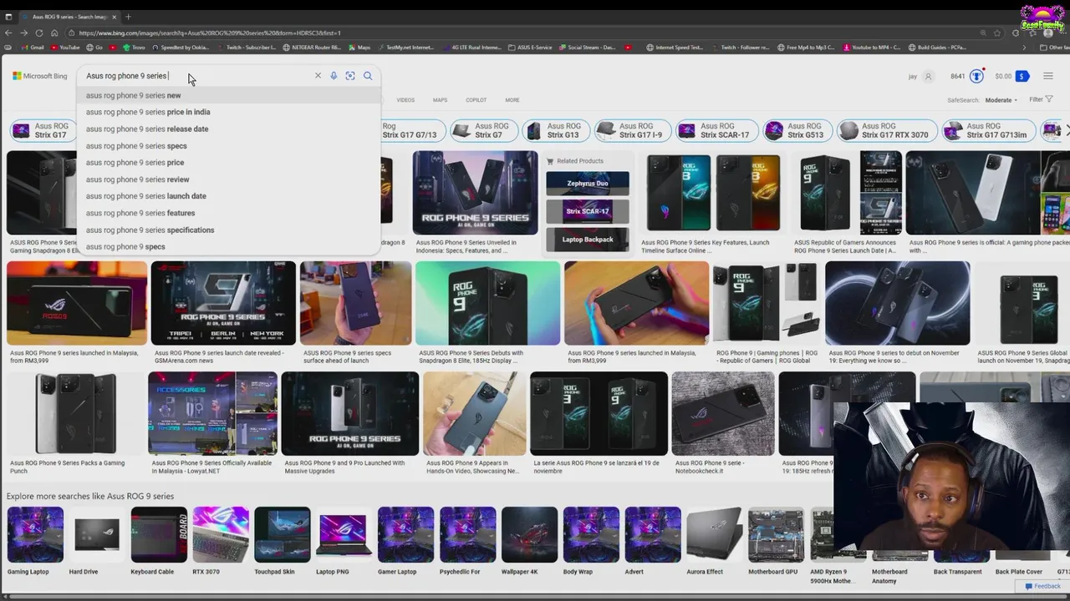Open Laptop Backpack related product
Viewport: 1070px width, 601px height.
(x=588, y=240)
